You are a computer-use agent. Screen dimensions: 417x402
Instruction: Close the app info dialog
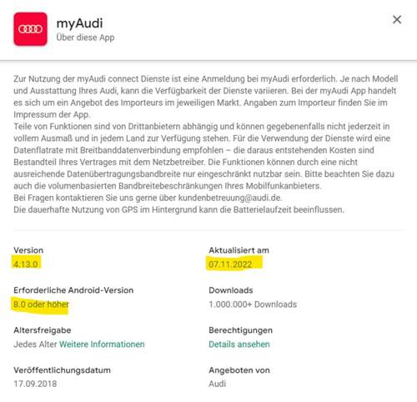point(397,20)
